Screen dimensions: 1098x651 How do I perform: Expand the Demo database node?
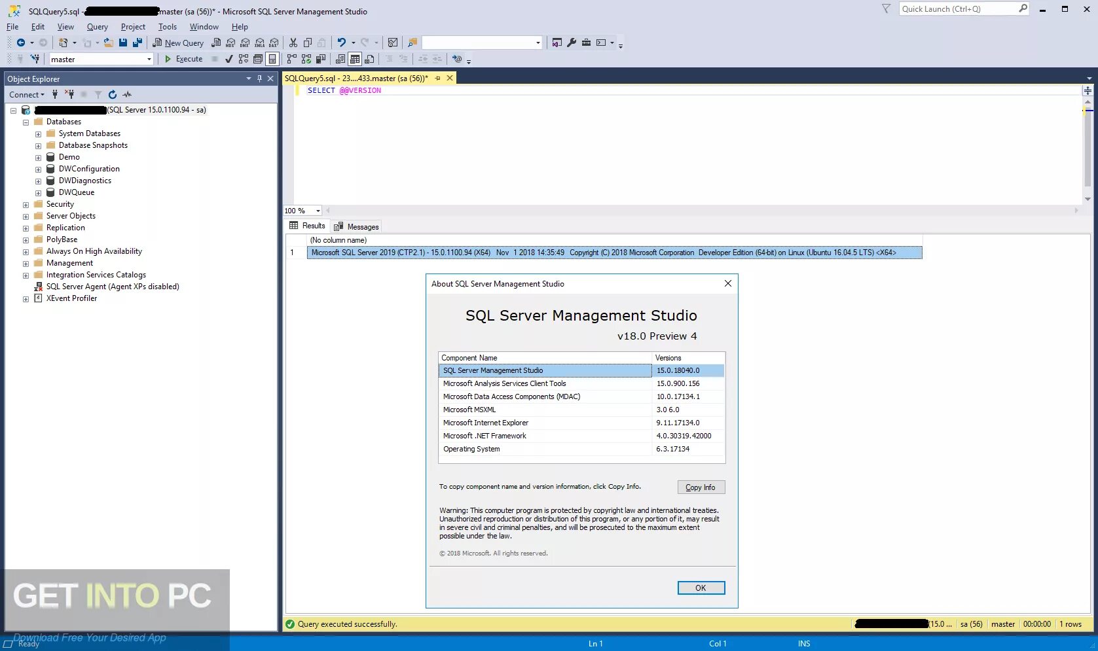(39, 158)
